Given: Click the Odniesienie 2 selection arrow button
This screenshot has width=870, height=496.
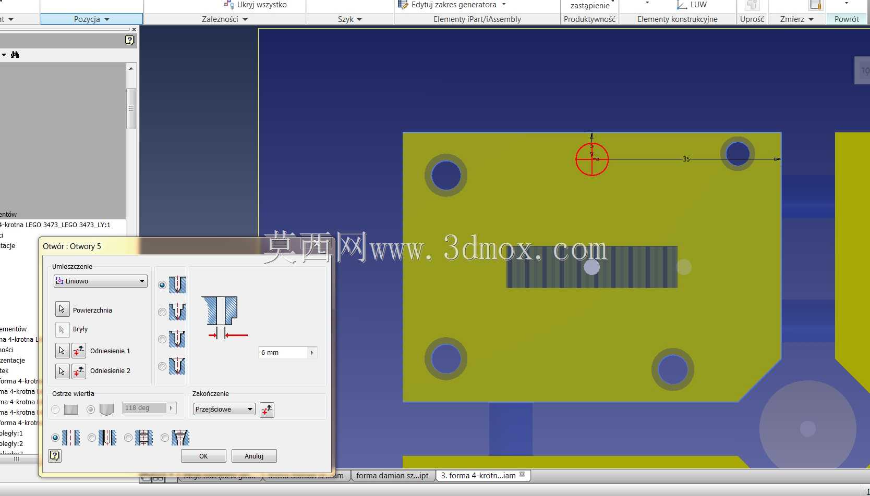Looking at the screenshot, I should pos(62,371).
